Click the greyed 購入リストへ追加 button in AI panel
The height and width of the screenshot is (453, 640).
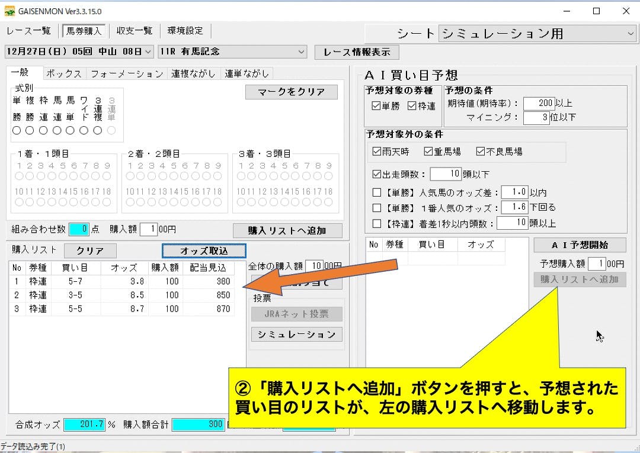pos(580,279)
